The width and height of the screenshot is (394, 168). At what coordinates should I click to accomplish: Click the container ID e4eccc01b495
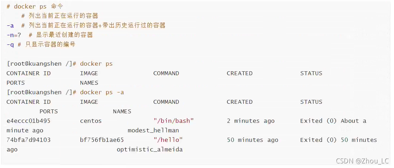pyautogui.click(x=28, y=121)
